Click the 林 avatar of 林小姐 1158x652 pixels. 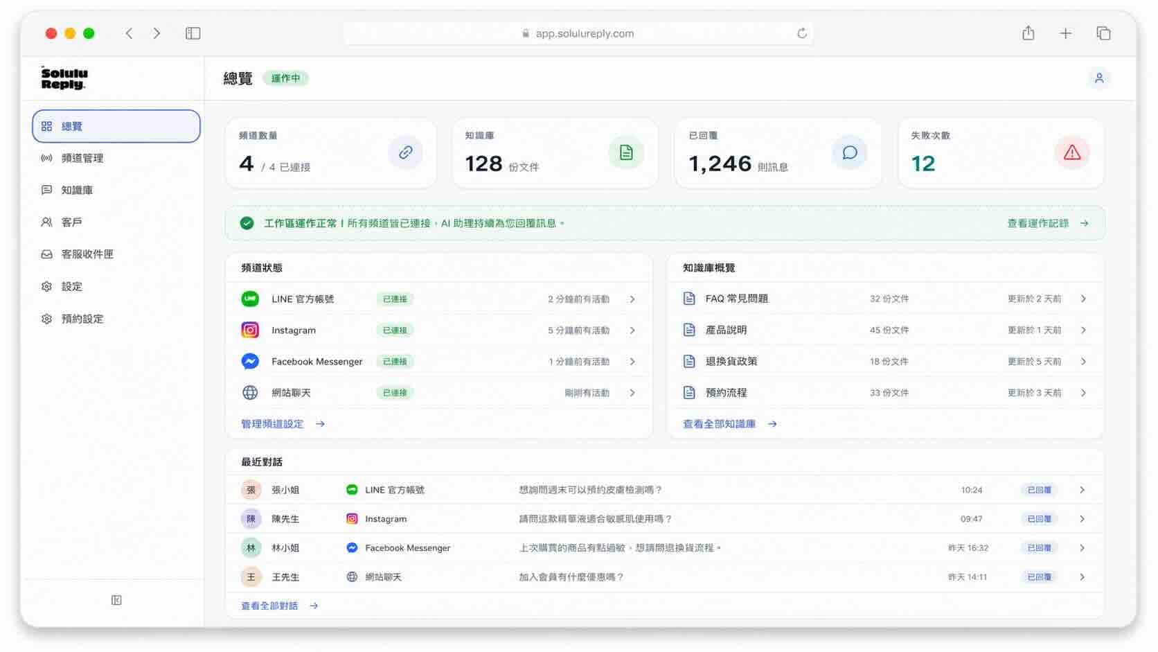pyautogui.click(x=251, y=548)
